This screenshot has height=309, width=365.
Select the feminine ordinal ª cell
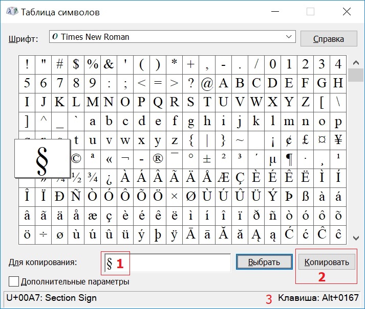(93, 159)
